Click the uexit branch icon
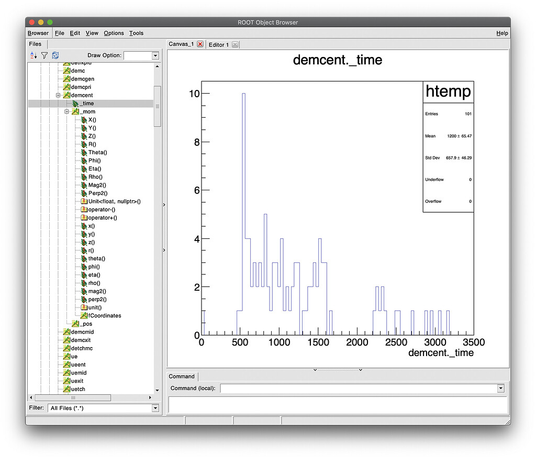536x458 pixels. [x=67, y=381]
